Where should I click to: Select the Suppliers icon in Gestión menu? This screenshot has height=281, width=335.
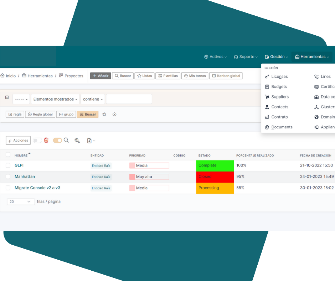(267, 97)
